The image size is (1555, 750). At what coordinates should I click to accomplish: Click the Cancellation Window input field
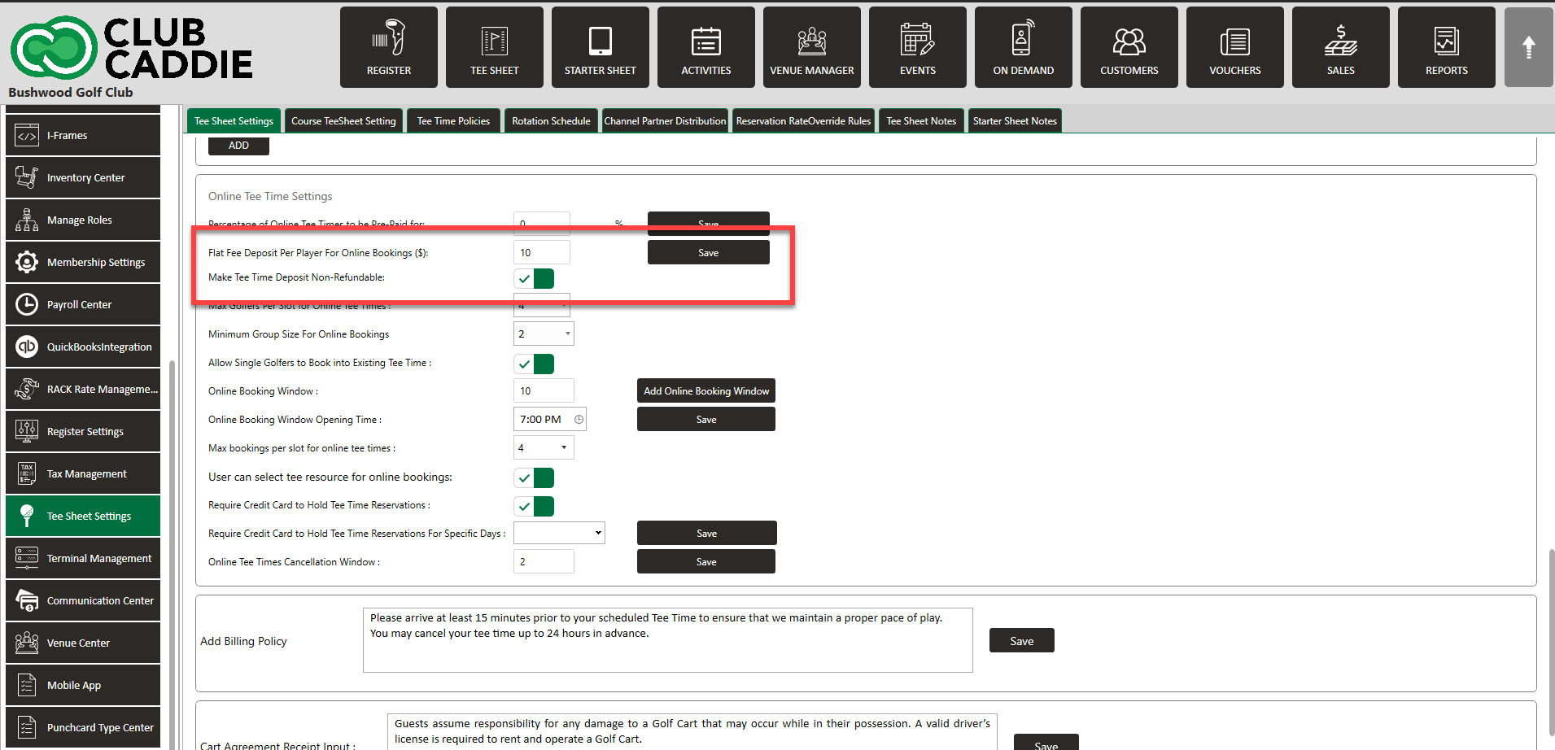(544, 561)
